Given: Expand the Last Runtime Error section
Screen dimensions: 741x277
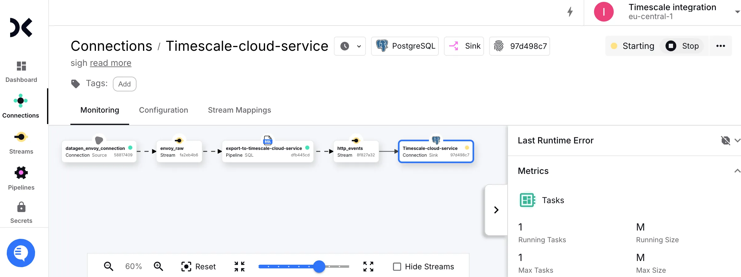Looking at the screenshot, I should pos(737,141).
